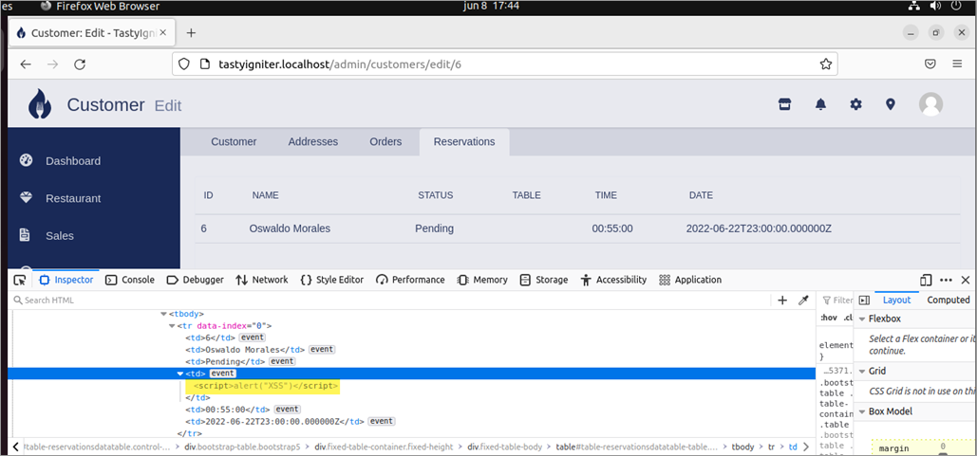Collapse the tbody node in the HTML tree
Screen dimensions: 977x456
163,314
